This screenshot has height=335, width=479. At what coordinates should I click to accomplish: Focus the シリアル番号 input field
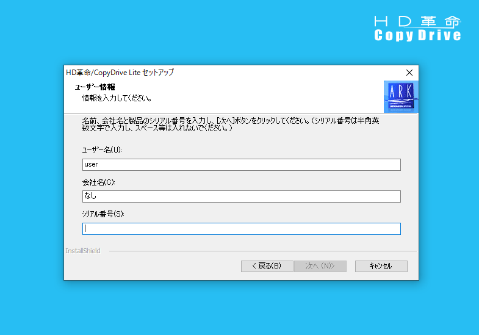(242, 229)
